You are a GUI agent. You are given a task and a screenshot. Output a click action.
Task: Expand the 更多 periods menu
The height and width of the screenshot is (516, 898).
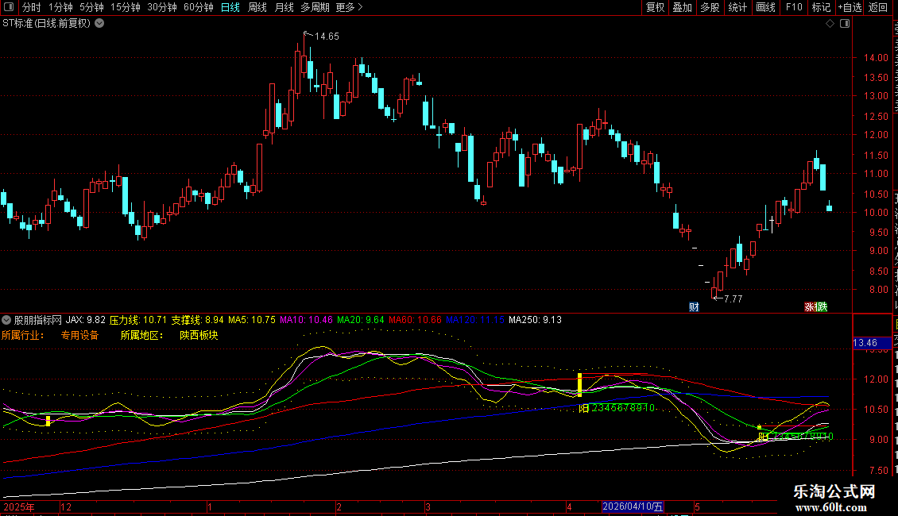point(349,7)
